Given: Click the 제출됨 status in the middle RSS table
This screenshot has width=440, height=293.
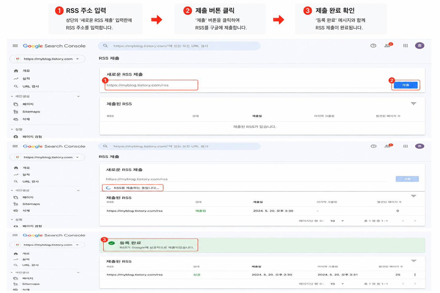Looking at the screenshot, I should 201,211.
